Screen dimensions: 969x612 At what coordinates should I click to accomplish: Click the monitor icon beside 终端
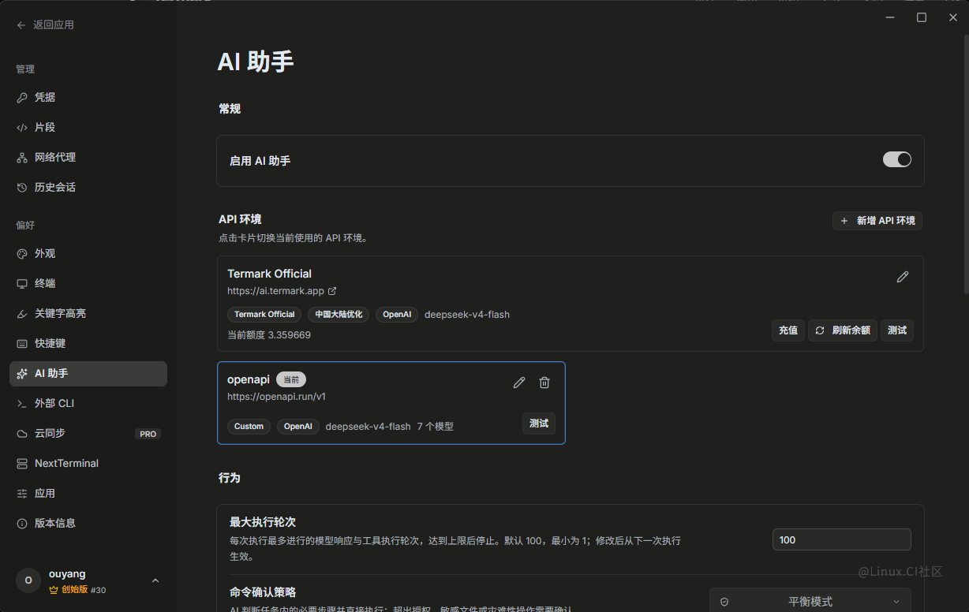tap(22, 284)
